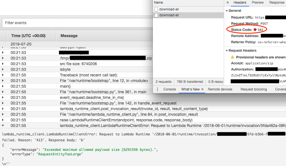Check the second download-all checkbox
This screenshot has width=286, height=166.
point(157,15)
